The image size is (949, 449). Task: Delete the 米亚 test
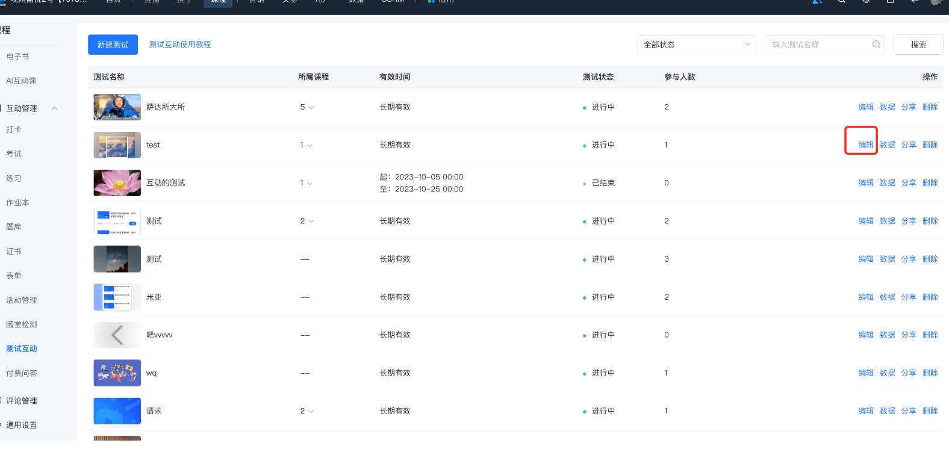(x=930, y=297)
